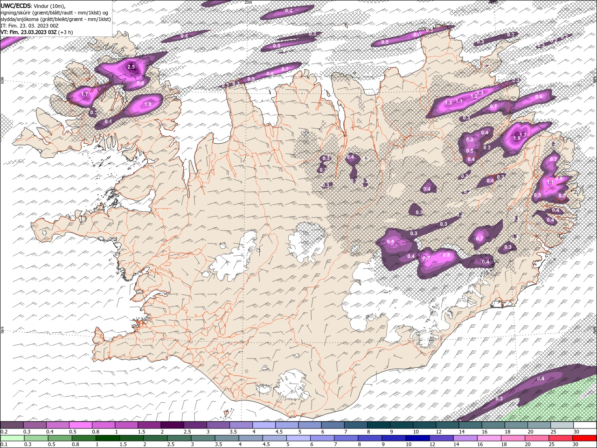The image size is (597, 448).
Task: Select upper snow scale swatch starting at 25
Action: point(562,425)
